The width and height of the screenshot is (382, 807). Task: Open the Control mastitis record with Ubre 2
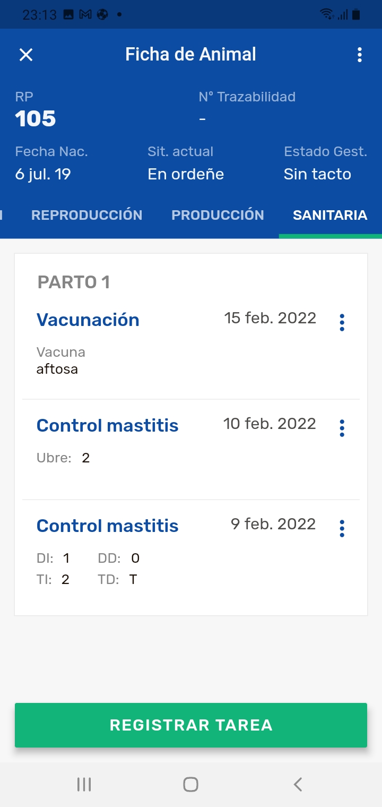108,426
